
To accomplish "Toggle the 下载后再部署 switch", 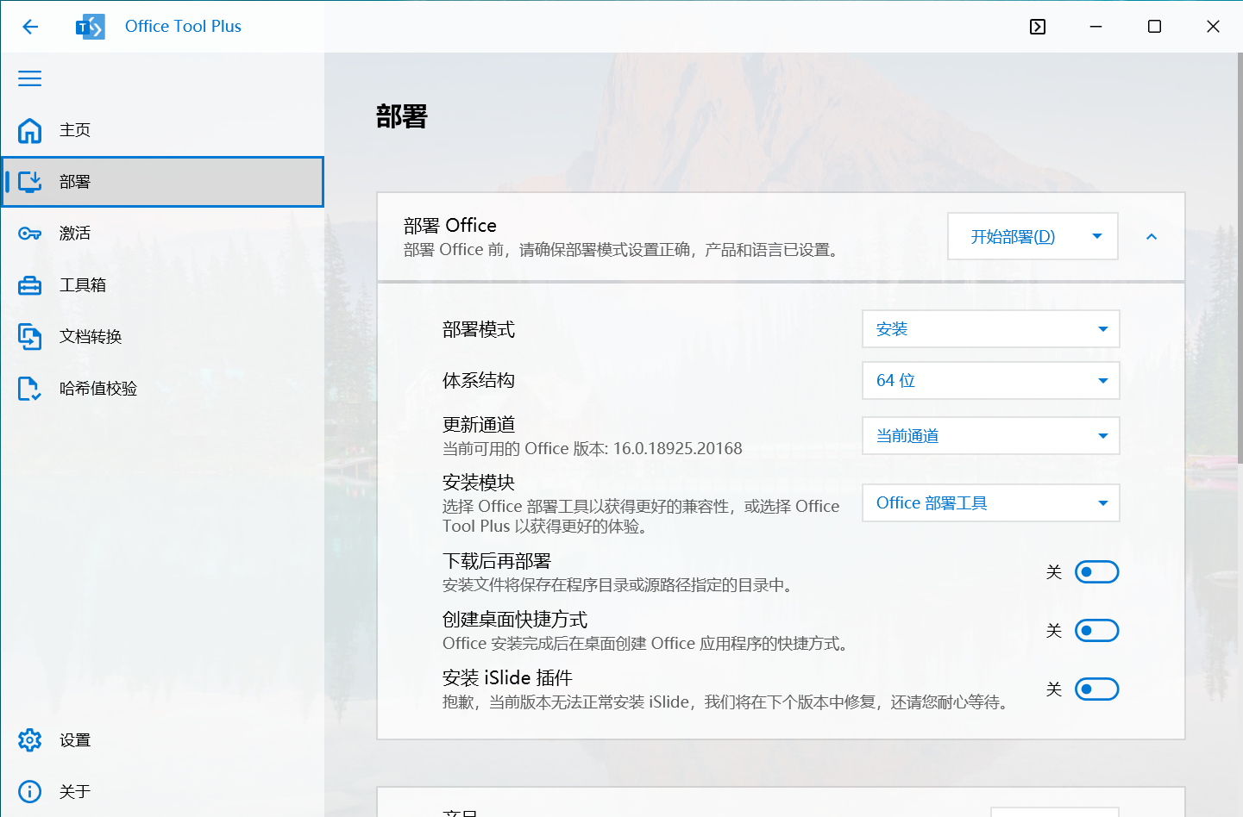I will pos(1097,572).
